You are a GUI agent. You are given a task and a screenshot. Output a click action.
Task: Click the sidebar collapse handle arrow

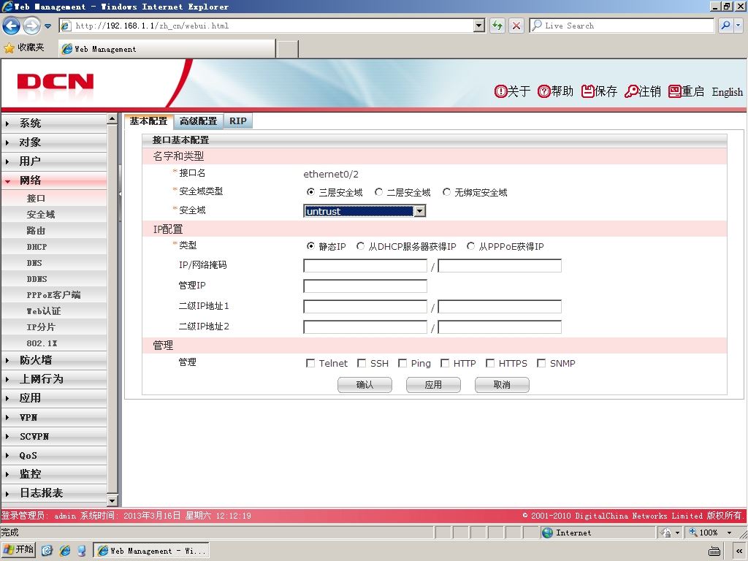(120, 194)
